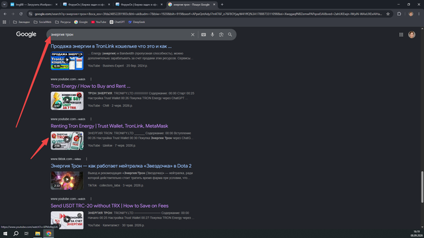Open result Энергия Трон нейтралка Звездочка Dota 2
This screenshot has height=238, width=424.
(121, 166)
